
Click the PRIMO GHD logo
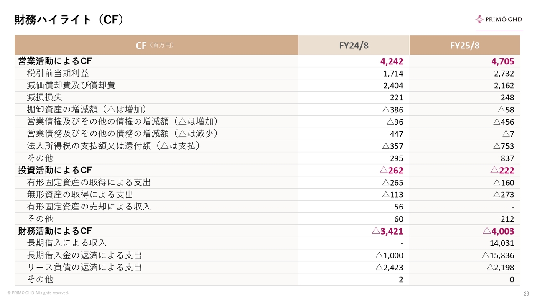(x=499, y=19)
